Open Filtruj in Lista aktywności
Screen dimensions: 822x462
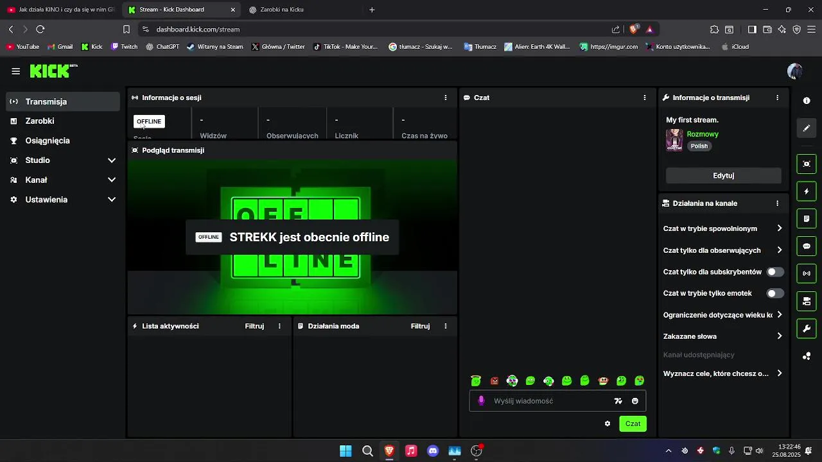coord(254,326)
